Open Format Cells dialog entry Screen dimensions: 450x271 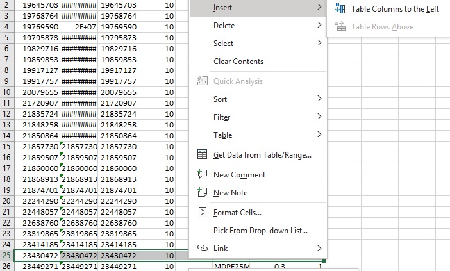click(x=258, y=213)
